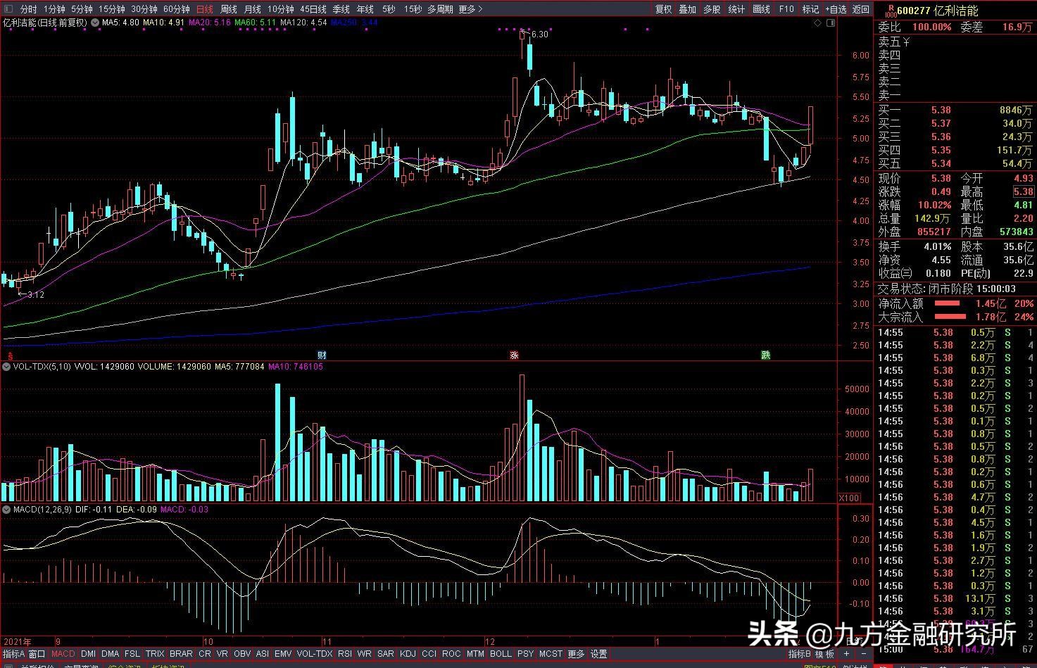
Task: Click the 净流入额 red bar
Action: coord(947,304)
